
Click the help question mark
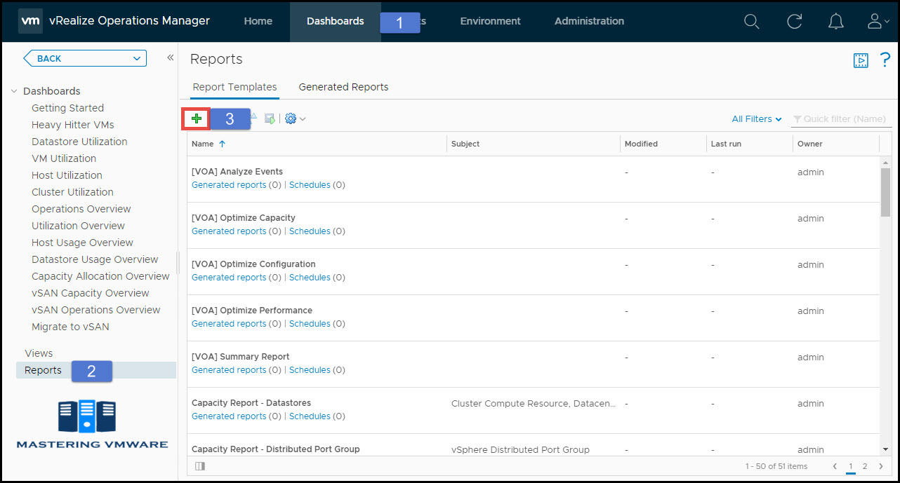885,60
